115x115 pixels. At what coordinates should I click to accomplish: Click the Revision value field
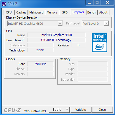[x=79, y=45]
